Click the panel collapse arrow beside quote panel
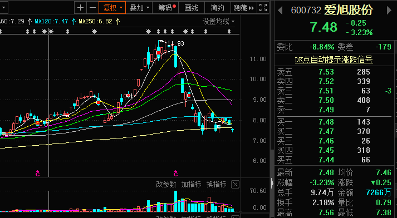The height and width of the screenshot is (218, 397). 272,182
